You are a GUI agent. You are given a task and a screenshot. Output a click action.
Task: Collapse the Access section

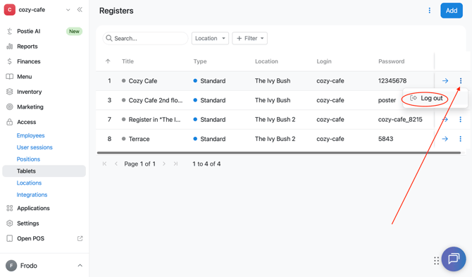[x=27, y=122]
